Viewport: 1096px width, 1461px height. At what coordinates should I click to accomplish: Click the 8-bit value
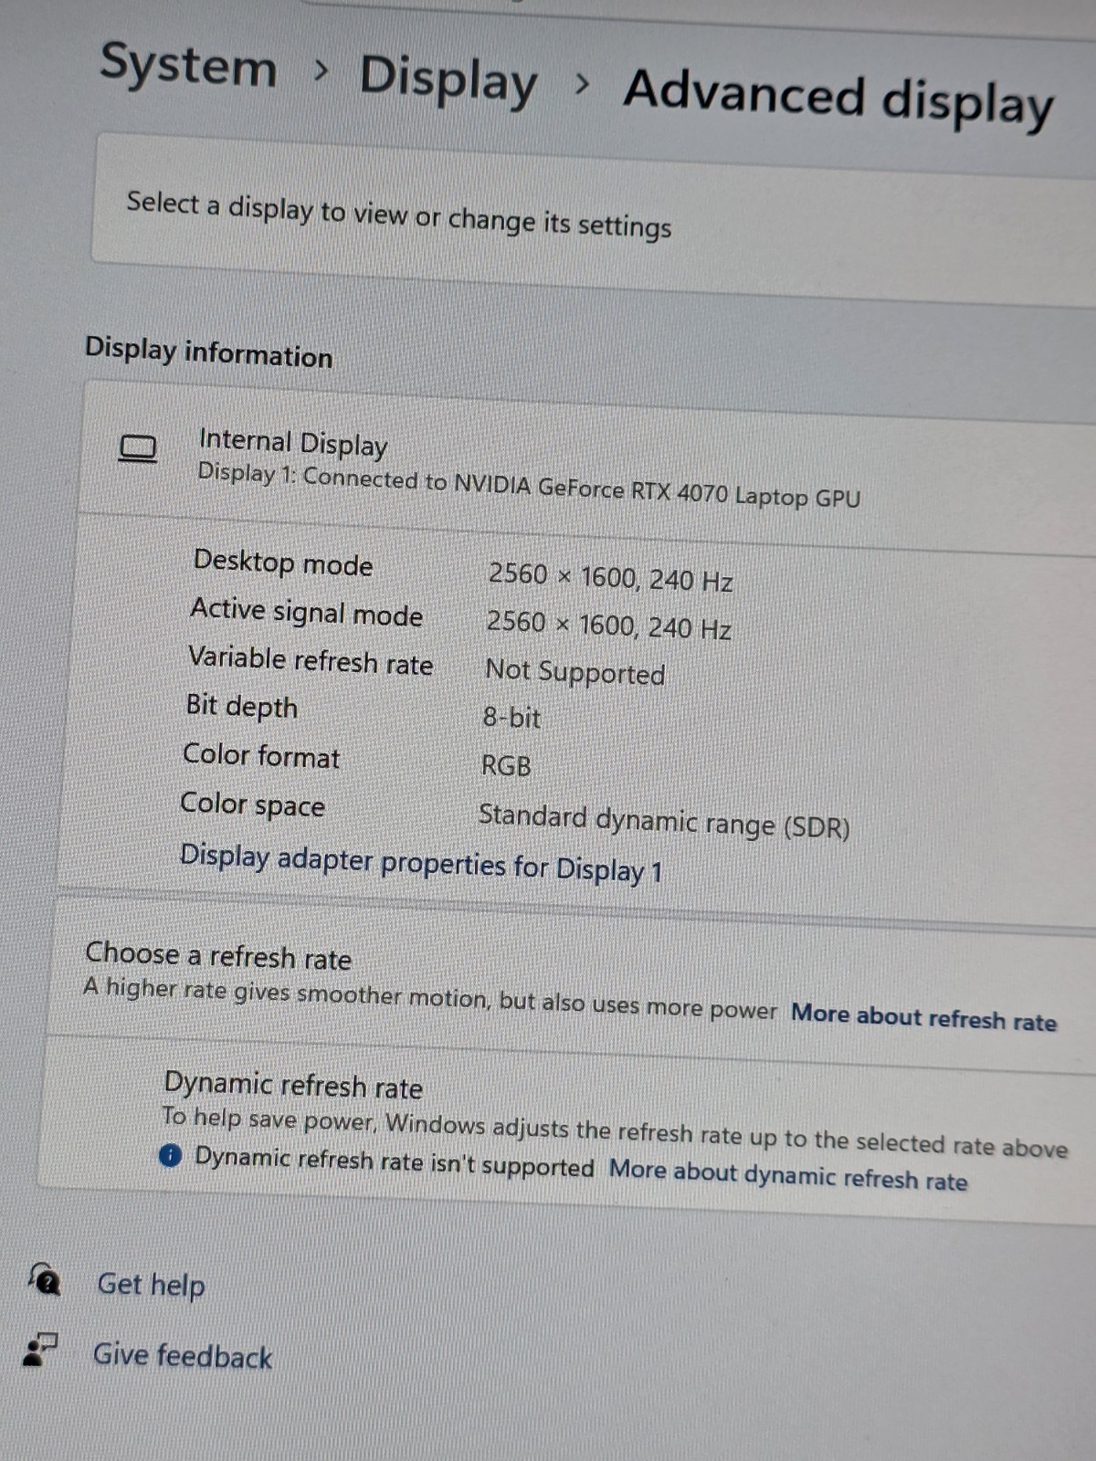click(511, 718)
